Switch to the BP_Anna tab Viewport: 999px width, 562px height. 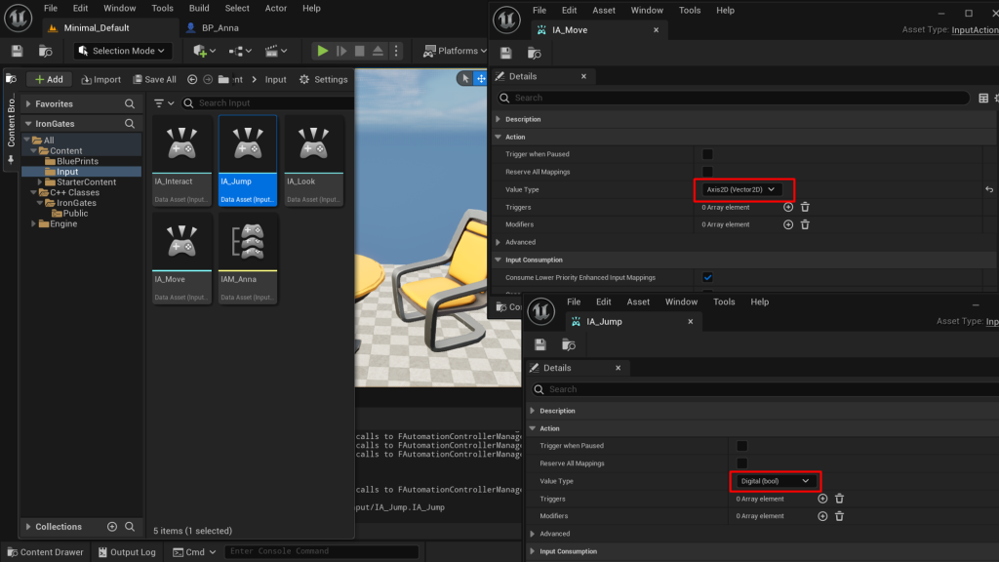tap(219, 28)
